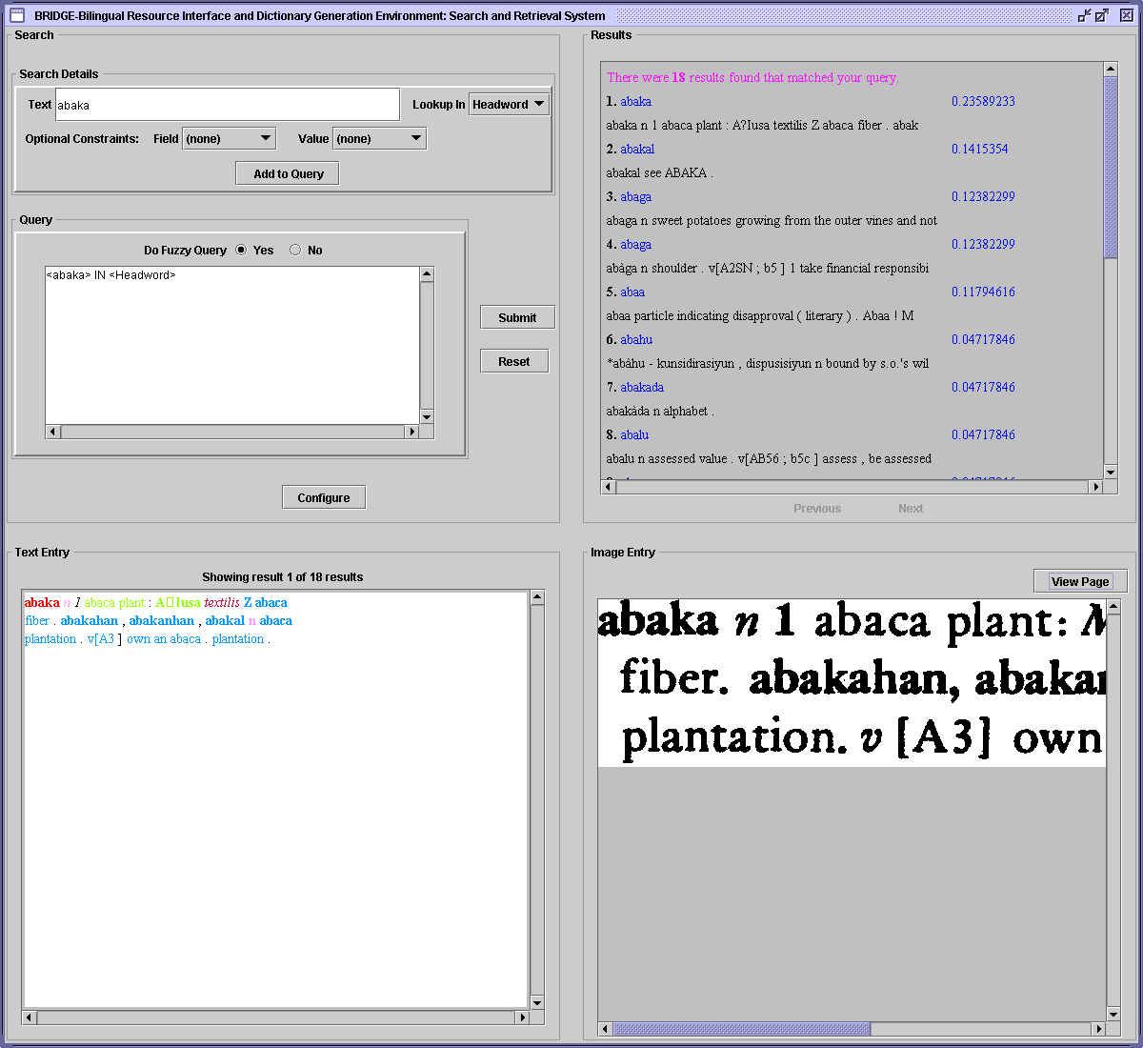The width and height of the screenshot is (1143, 1048).
Task: Open the Lookup In Headword dropdown
Action: coord(510,105)
